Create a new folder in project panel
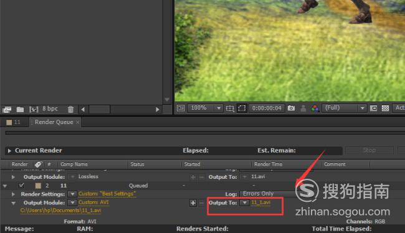The height and width of the screenshot is (233, 405). pos(20,110)
